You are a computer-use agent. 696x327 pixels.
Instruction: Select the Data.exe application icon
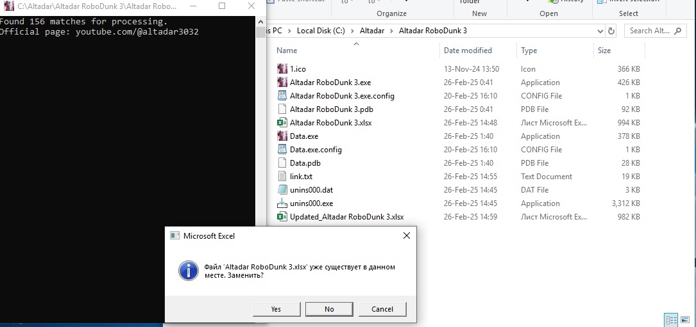(282, 136)
